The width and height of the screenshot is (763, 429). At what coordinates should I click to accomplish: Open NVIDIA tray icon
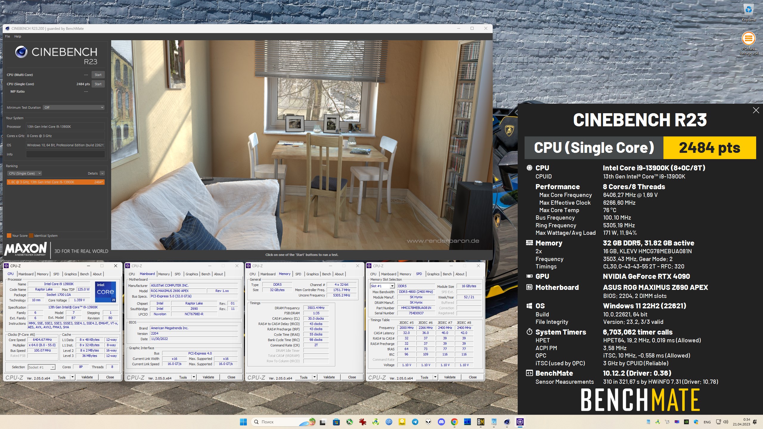(x=686, y=422)
